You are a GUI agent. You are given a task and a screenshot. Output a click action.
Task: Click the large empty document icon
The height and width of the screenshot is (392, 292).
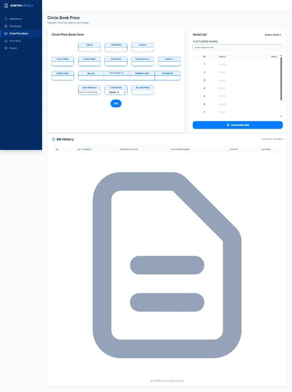[167, 265]
